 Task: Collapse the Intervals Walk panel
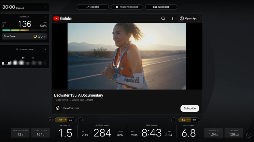(46, 49)
